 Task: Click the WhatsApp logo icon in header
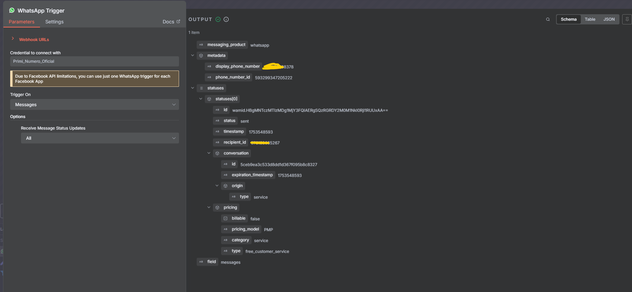[x=12, y=10]
